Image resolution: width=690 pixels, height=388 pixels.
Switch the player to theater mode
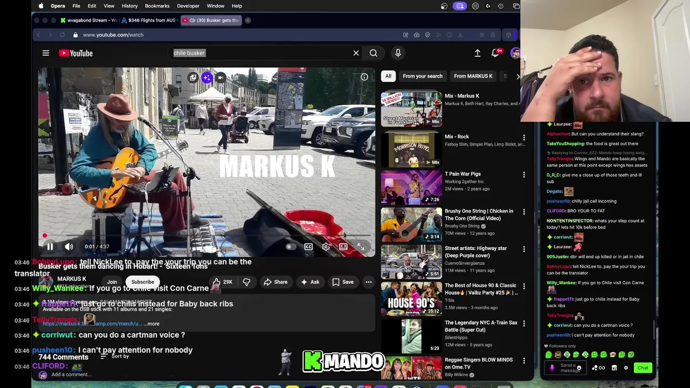tap(343, 247)
